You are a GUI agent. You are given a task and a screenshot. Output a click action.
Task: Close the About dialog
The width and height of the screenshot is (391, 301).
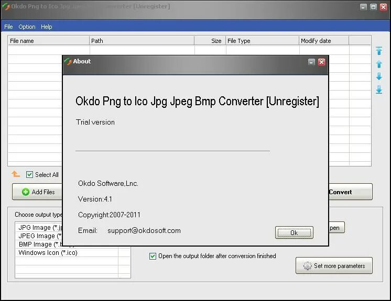tap(321, 62)
